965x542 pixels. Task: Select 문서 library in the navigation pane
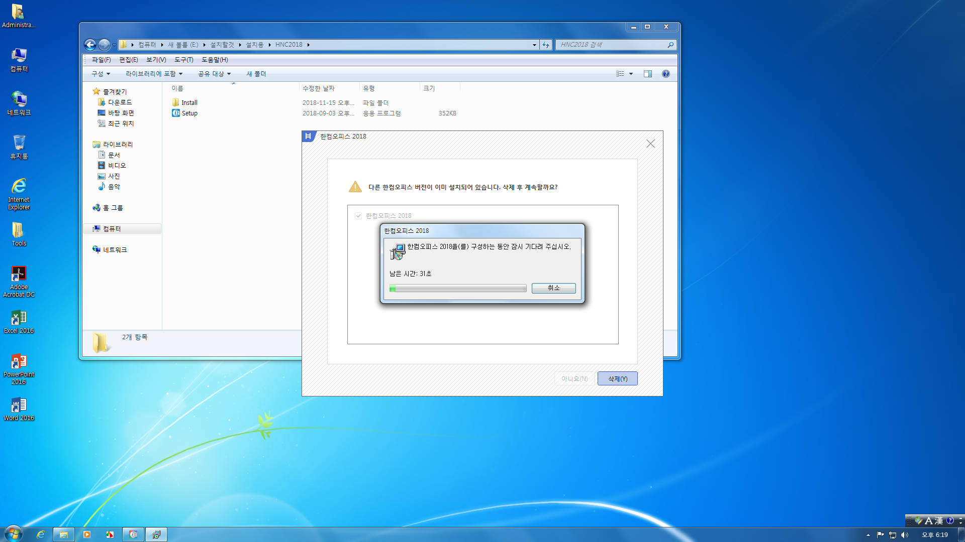pos(109,155)
